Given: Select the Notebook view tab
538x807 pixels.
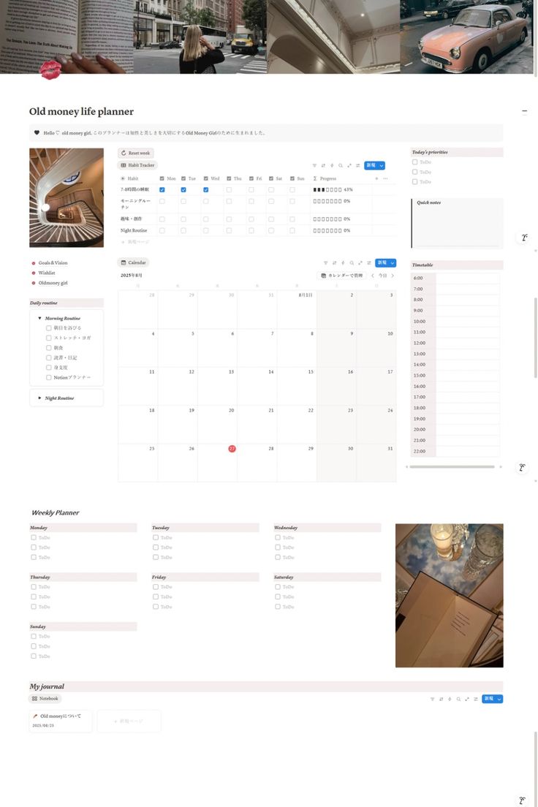Looking at the screenshot, I should 45,699.
